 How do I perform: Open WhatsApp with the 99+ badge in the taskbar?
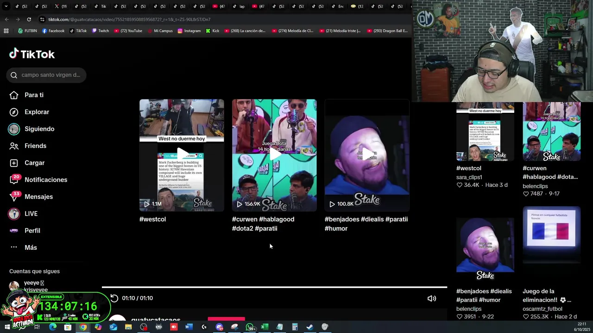point(250,327)
